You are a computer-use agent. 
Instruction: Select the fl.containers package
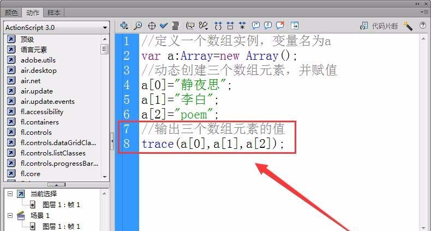pos(40,122)
